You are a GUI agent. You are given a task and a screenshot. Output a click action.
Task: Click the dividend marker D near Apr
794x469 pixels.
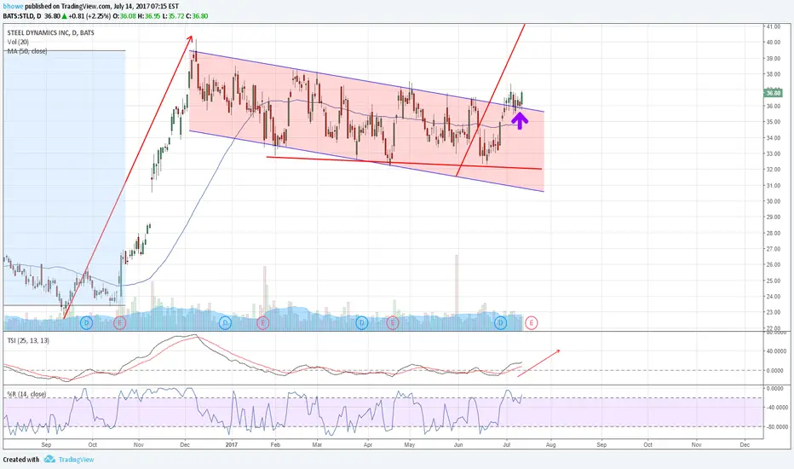361,322
